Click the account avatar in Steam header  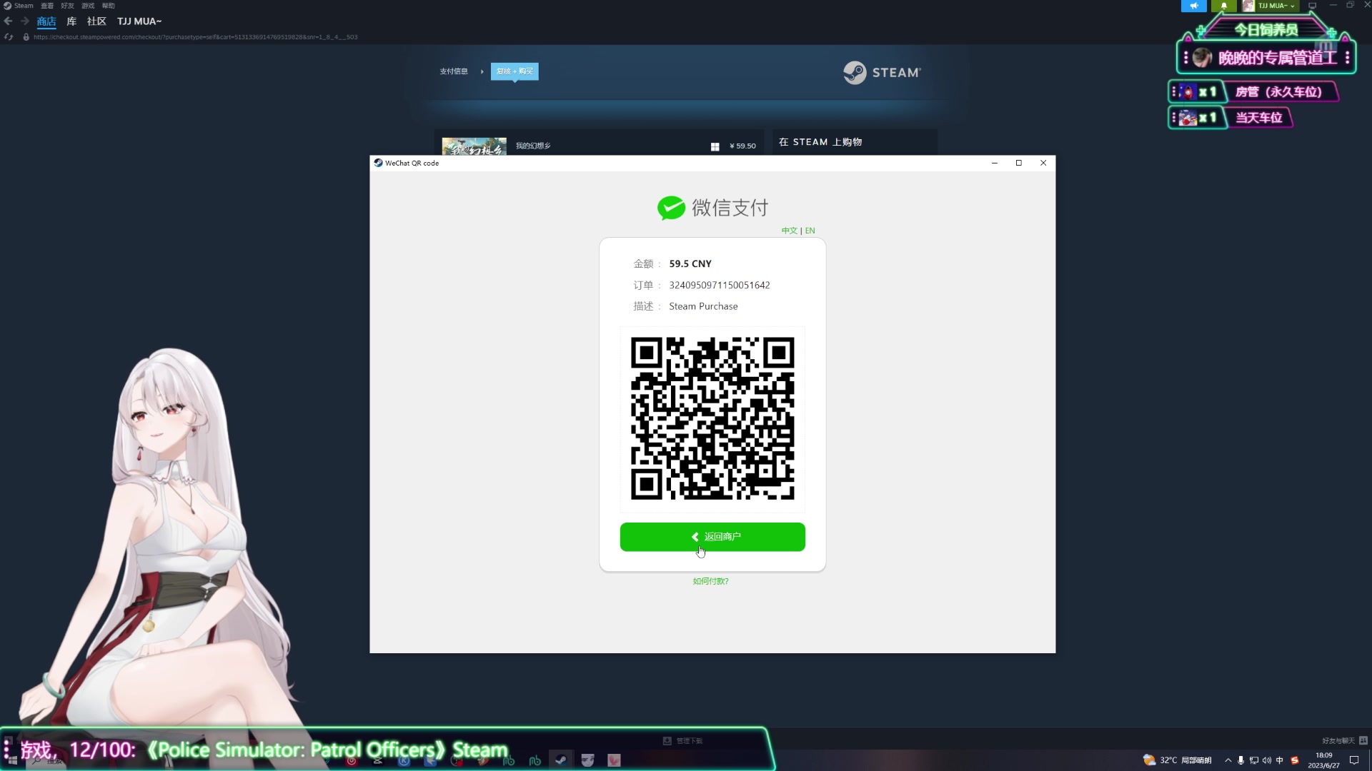(1248, 6)
